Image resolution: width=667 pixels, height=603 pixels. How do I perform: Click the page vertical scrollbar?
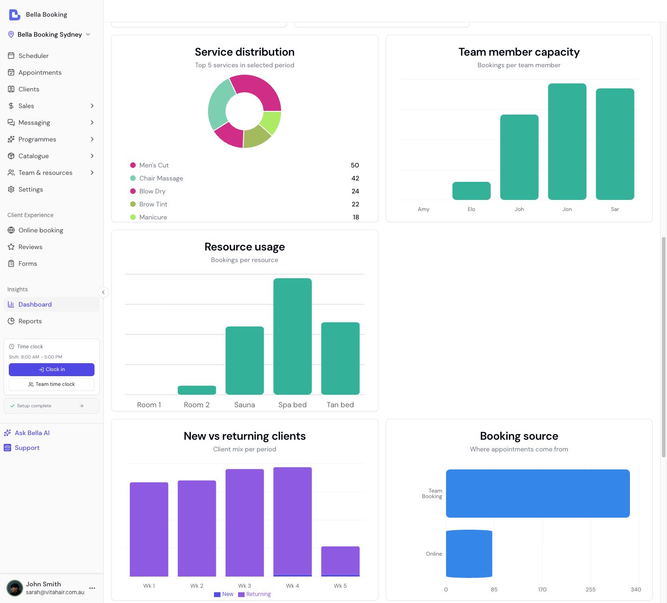click(664, 347)
